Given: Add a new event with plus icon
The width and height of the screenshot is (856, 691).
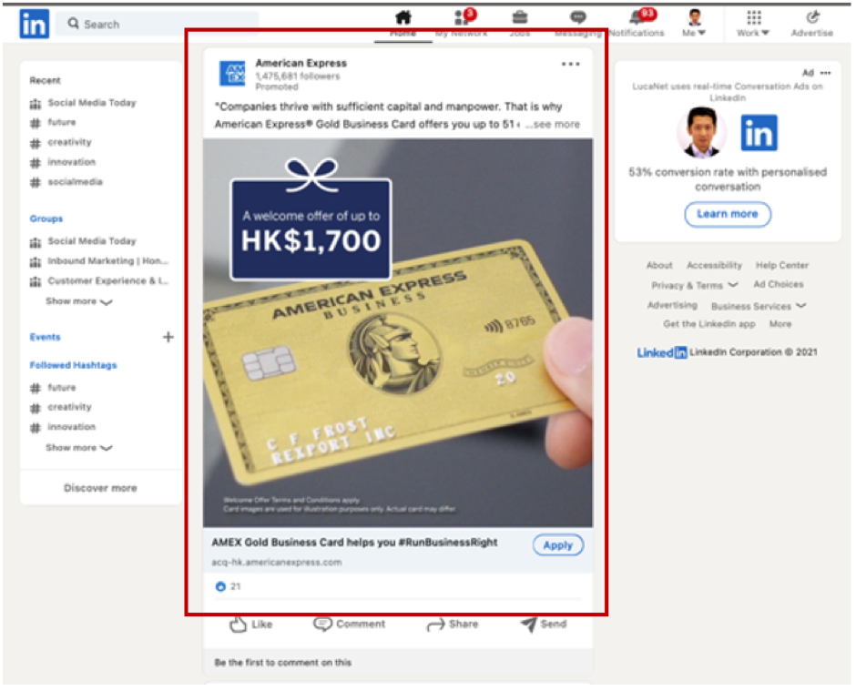Looking at the screenshot, I should 168,337.
